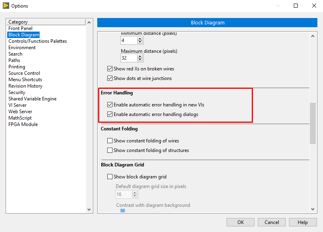Increment the Maximum distance value
Viewport: 323px width, 232px height.
(x=140, y=56)
